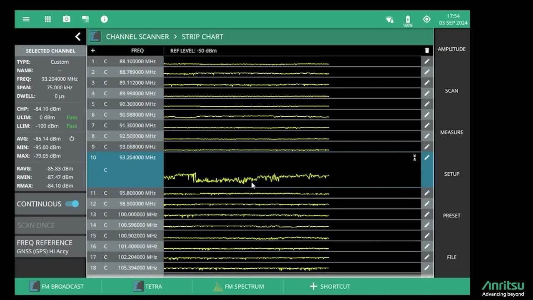Open the AMPLITUDE menu
This screenshot has height=300, width=533.
pyautogui.click(x=451, y=49)
